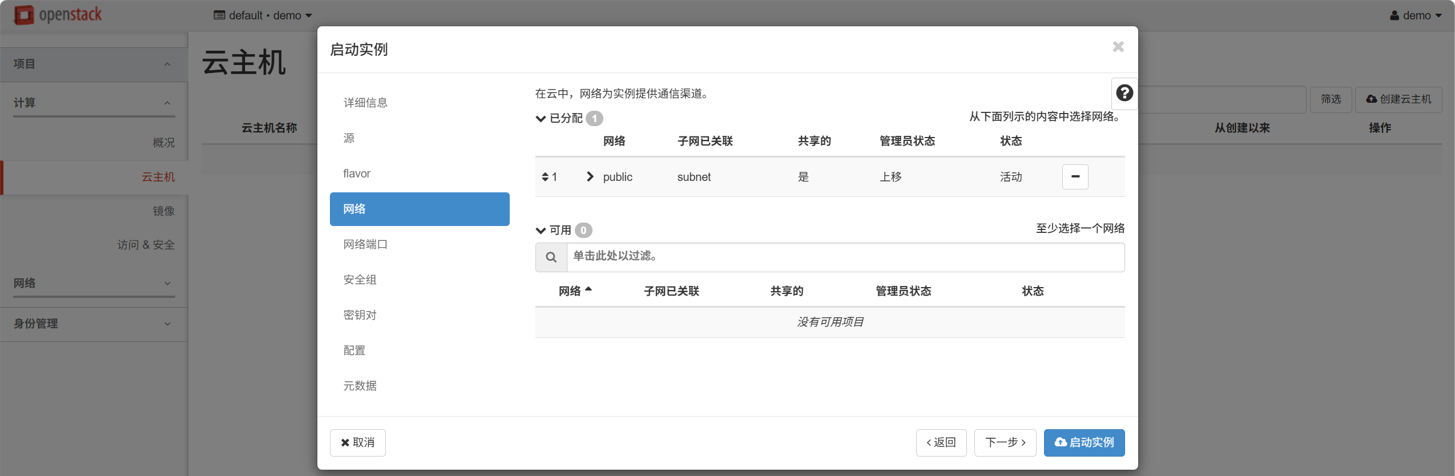Viewport: 1455px width, 476px height.
Task: Click the subnet cell
Action: point(694,177)
